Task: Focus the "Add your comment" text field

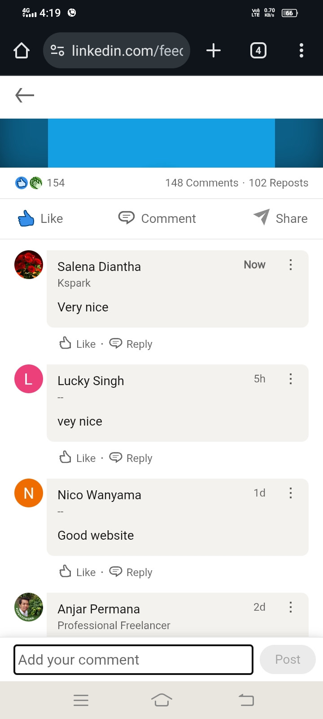Action: (134, 660)
